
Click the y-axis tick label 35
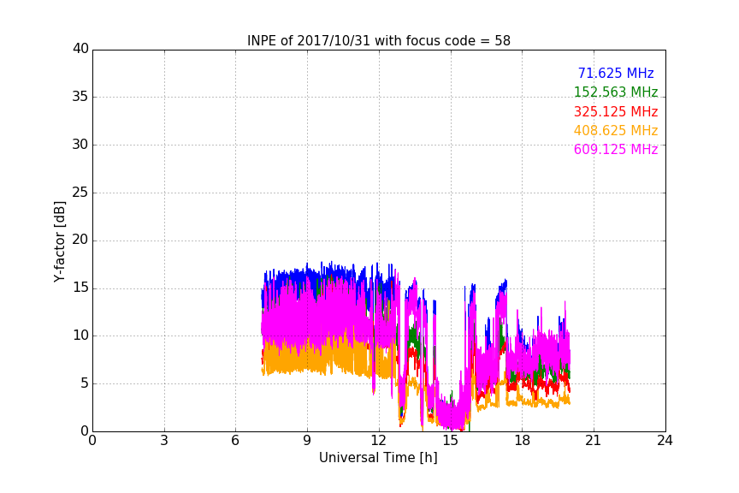tap(80, 97)
